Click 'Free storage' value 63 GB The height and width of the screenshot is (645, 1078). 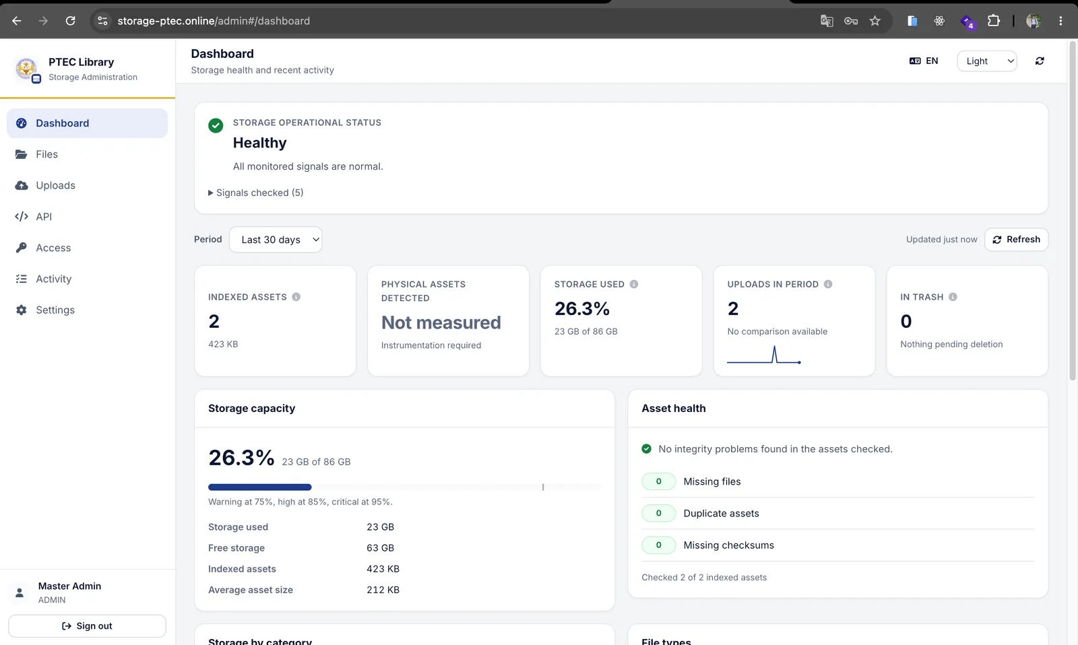[x=380, y=548]
